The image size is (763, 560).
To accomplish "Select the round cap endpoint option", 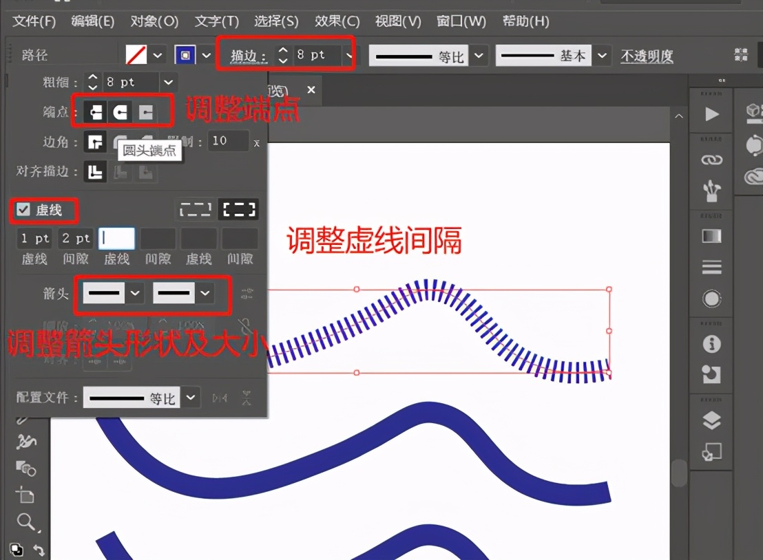I will [x=121, y=112].
